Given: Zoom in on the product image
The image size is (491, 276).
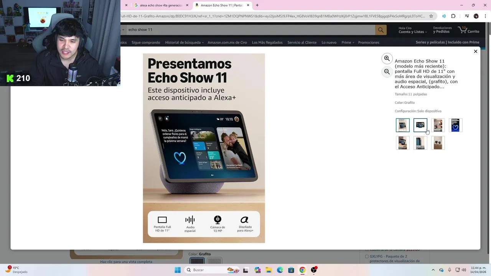Looking at the screenshot, I should click(x=387, y=58).
